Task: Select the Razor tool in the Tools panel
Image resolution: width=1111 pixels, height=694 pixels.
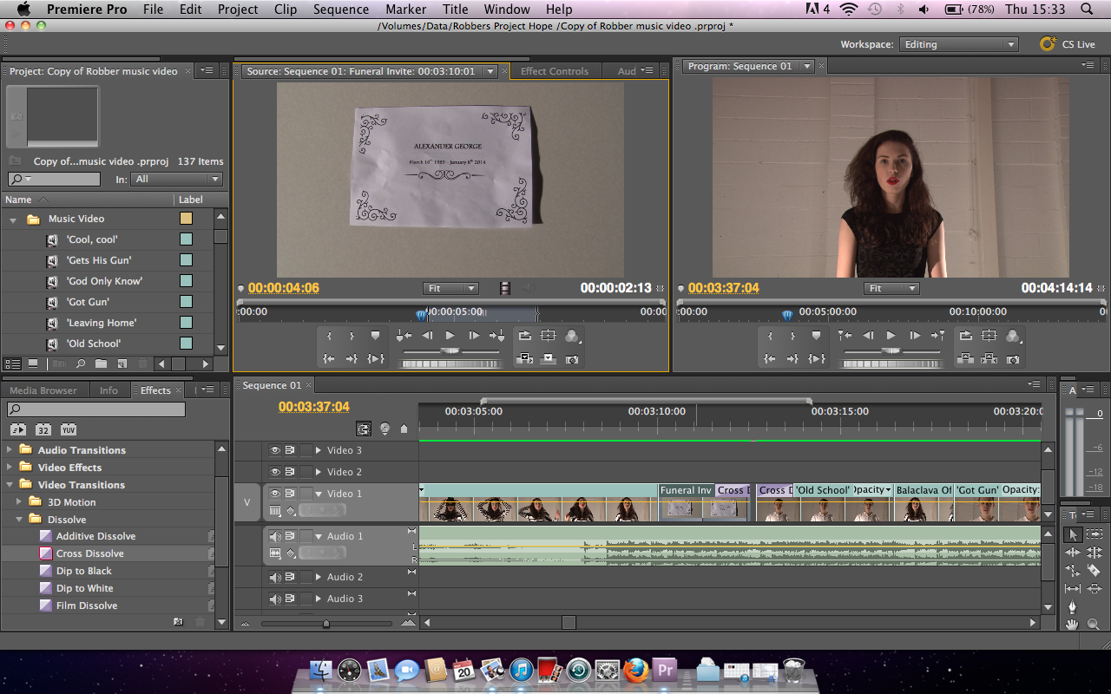Action: (x=1094, y=570)
